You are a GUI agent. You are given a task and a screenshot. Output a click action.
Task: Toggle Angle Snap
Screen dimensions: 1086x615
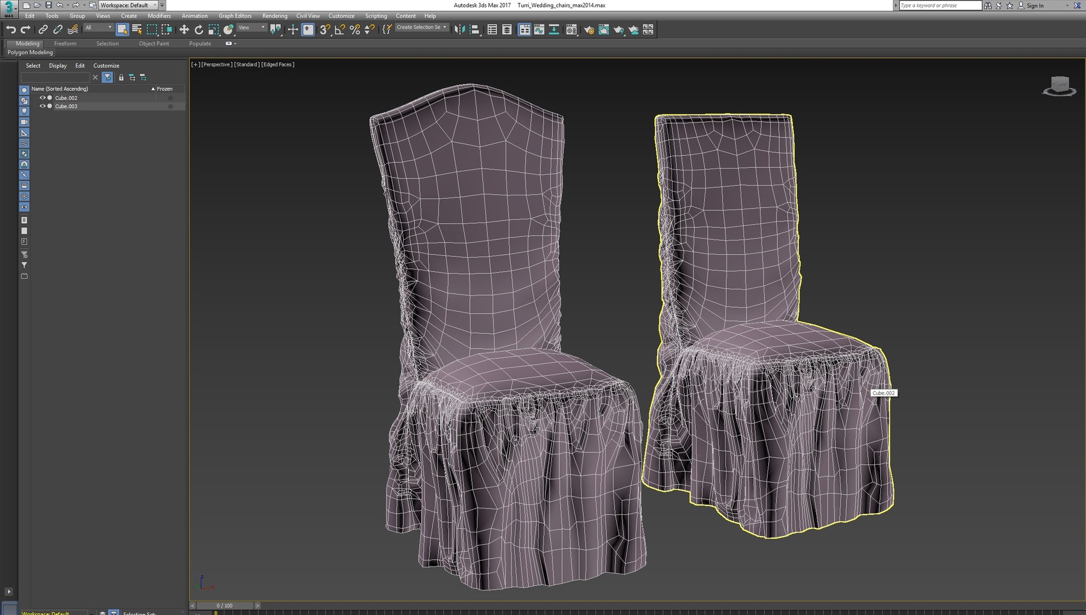pos(340,30)
